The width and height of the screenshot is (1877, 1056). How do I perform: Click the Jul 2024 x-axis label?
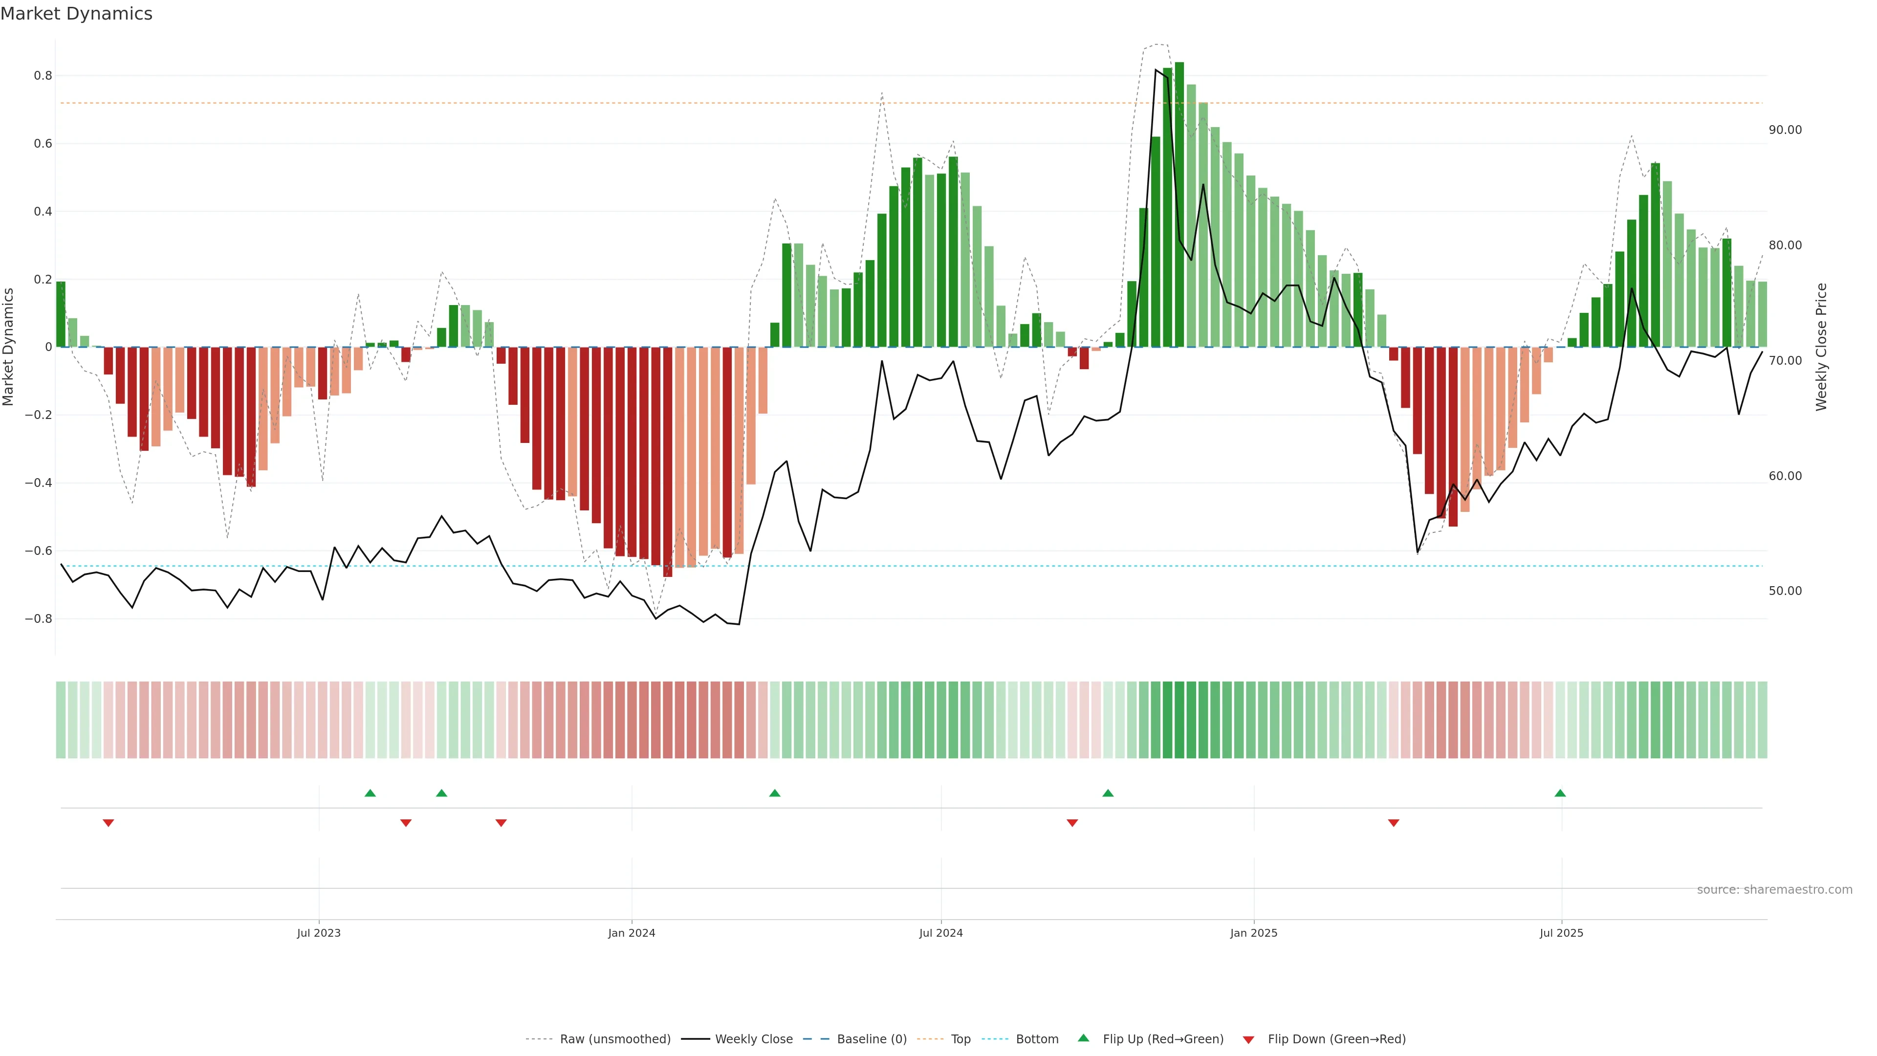click(x=940, y=933)
